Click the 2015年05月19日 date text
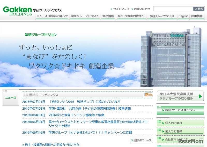This screenshot has height=147, width=207. point(34,132)
